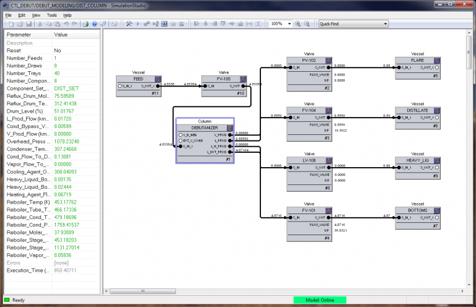Click the Zoom In magnifier icon
Image resolution: width=476 pixels, height=307 pixels.
coord(297,24)
